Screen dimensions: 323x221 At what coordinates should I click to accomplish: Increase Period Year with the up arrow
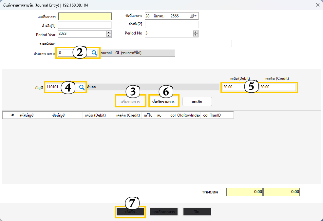pyautogui.click(x=109, y=32)
